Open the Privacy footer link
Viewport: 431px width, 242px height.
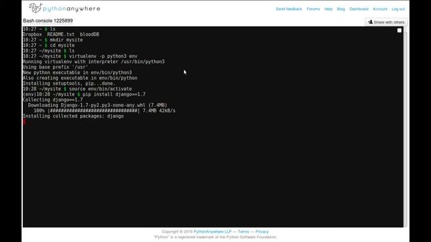point(262,231)
